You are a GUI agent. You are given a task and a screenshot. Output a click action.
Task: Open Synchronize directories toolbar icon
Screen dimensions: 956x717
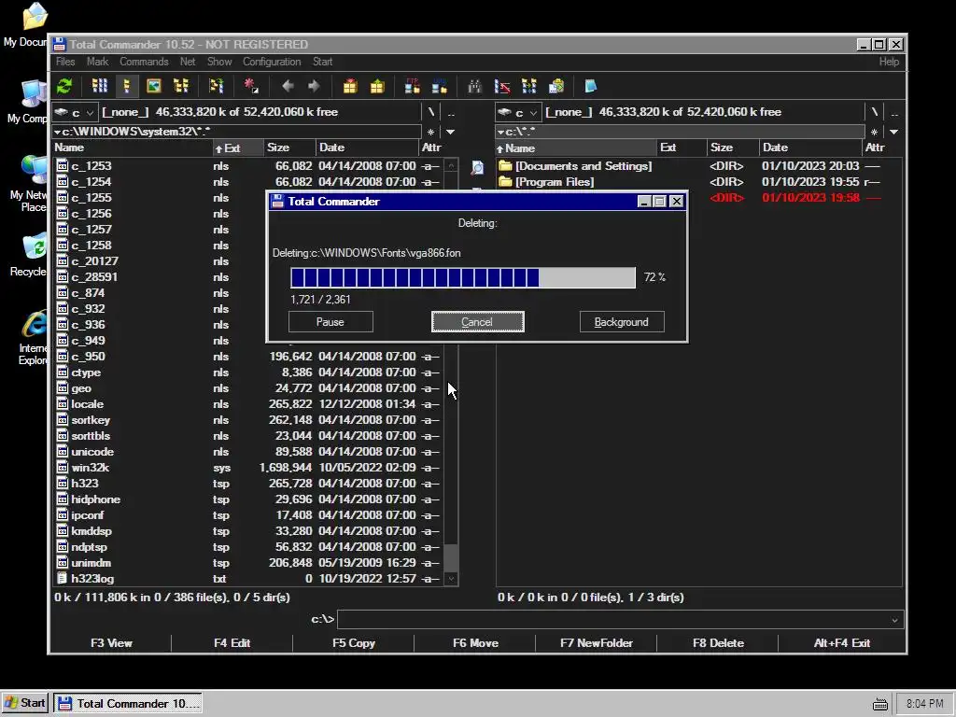[528, 86]
